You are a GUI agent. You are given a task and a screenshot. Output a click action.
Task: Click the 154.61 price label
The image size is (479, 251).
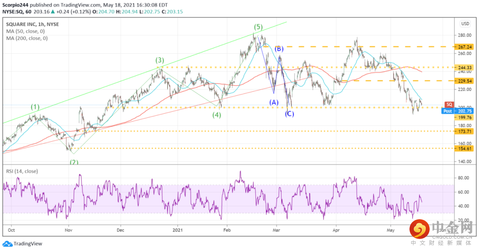(465, 149)
